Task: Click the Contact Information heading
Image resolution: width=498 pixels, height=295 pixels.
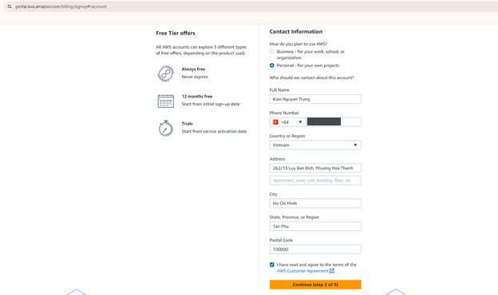Action: pos(296,31)
